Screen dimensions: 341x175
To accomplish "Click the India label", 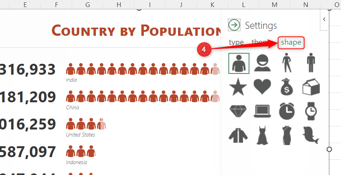I will (x=71, y=80).
